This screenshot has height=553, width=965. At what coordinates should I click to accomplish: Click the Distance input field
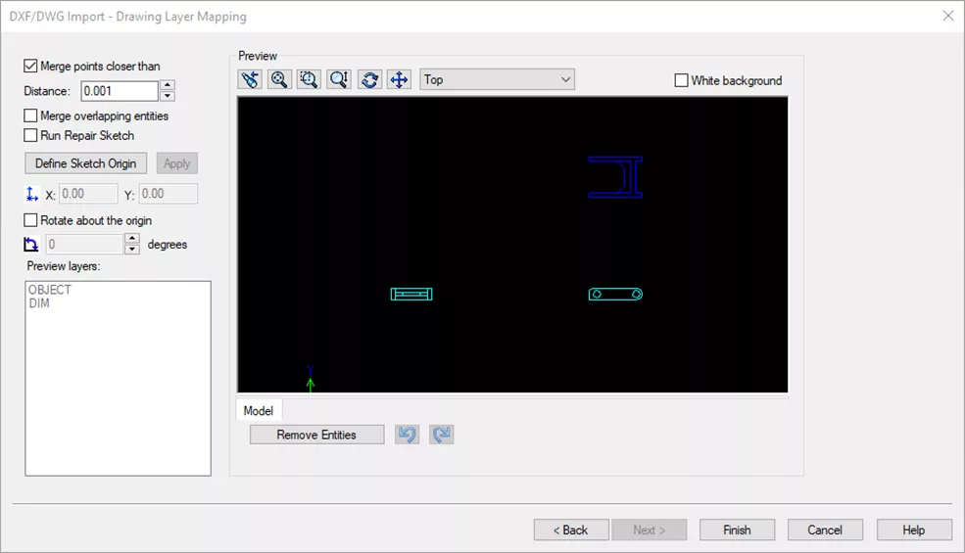(x=120, y=91)
